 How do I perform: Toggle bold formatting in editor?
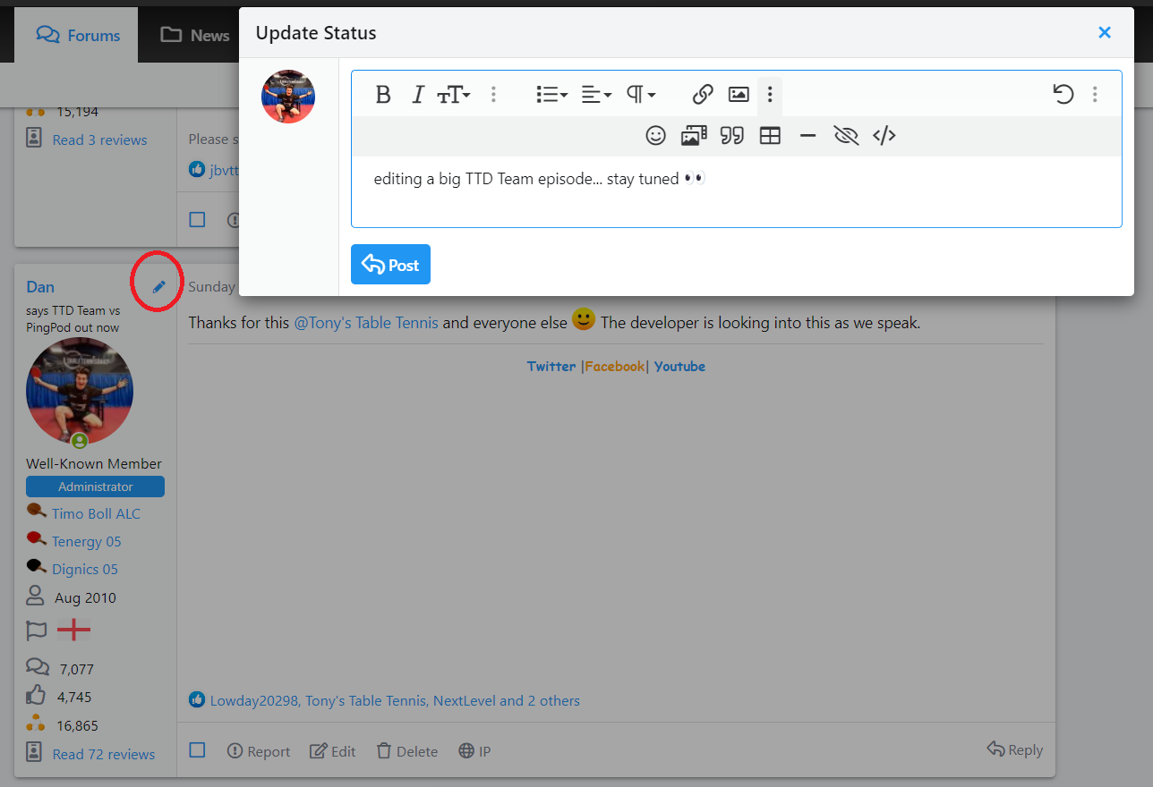pyautogui.click(x=383, y=94)
